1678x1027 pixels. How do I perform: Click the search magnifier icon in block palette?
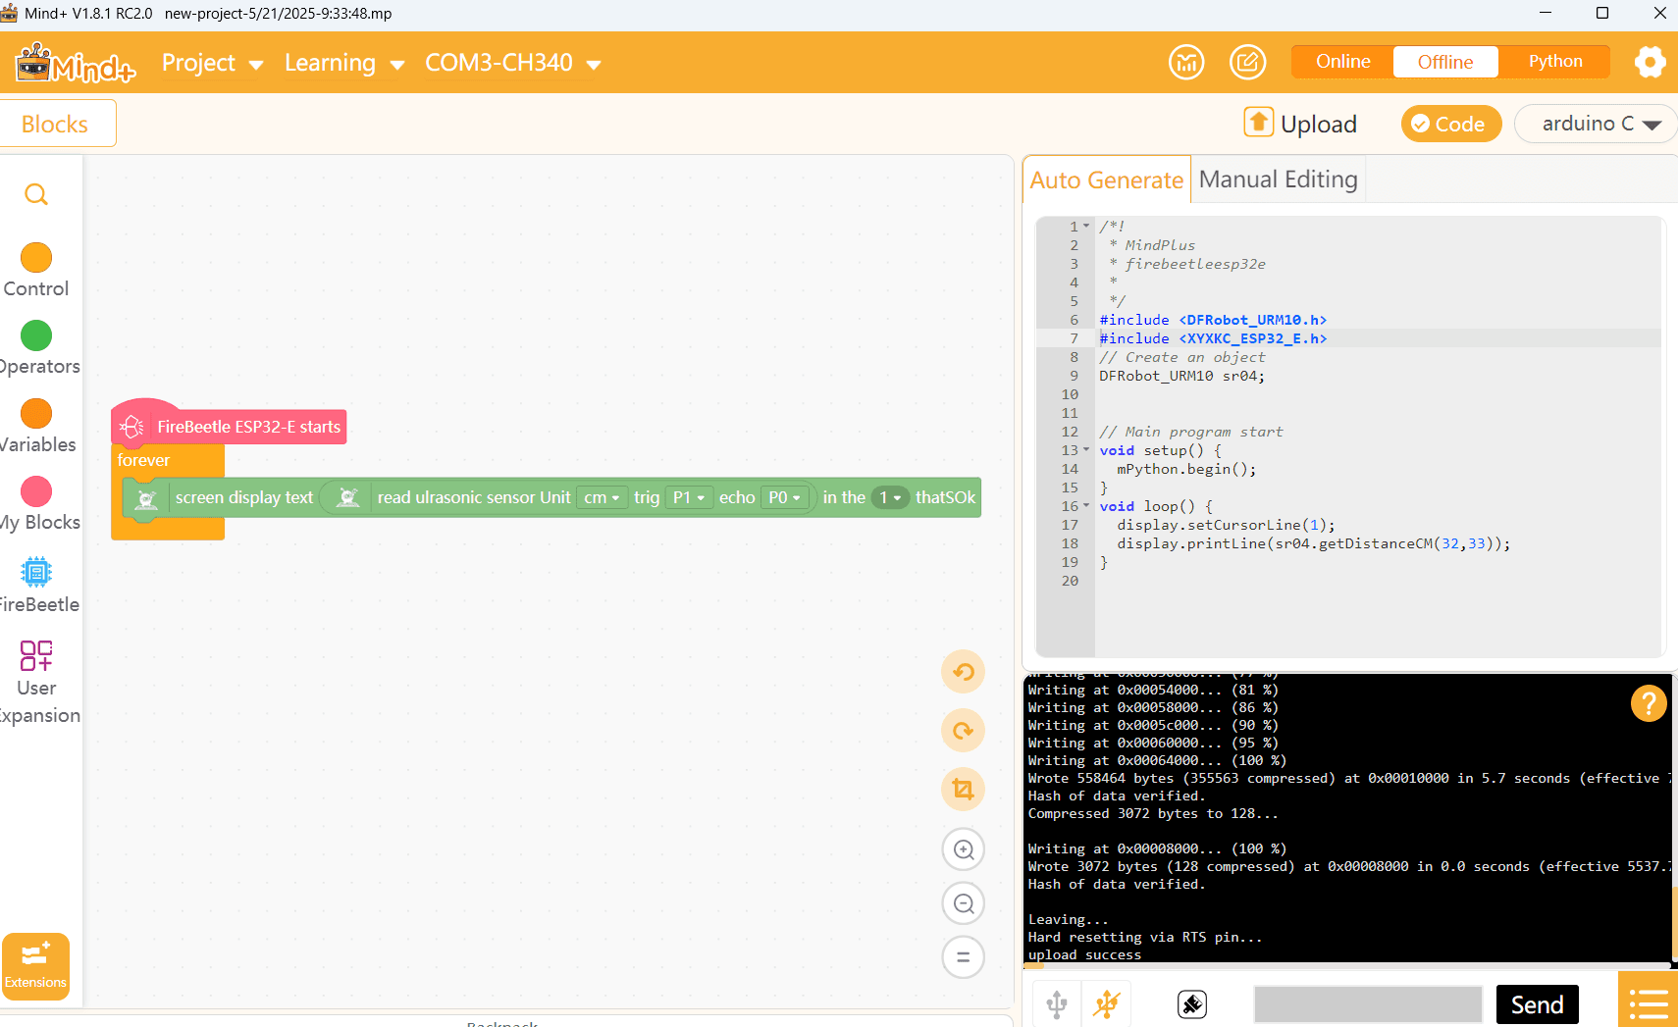36,194
